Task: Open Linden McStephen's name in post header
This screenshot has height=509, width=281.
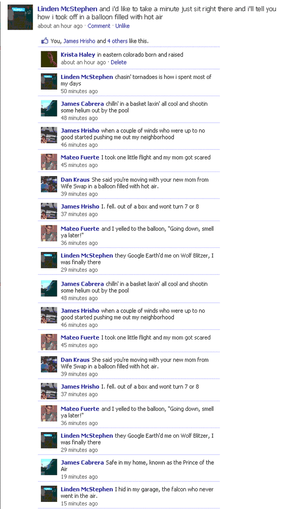Action: (68, 9)
